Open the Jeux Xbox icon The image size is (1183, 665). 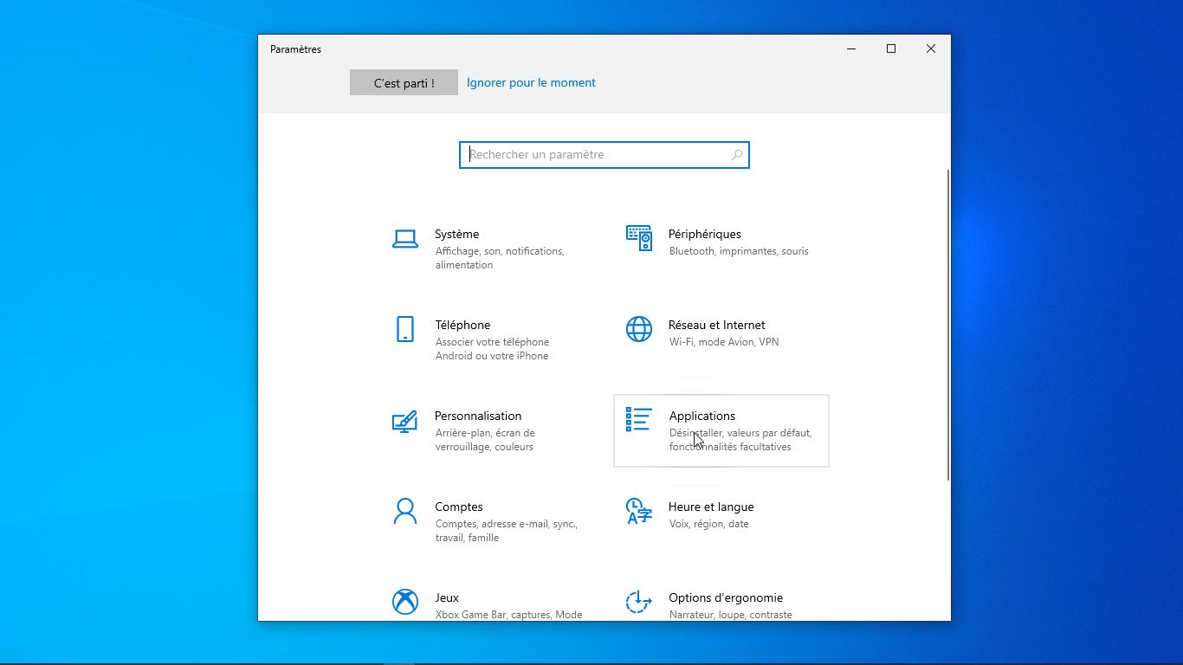tap(405, 602)
